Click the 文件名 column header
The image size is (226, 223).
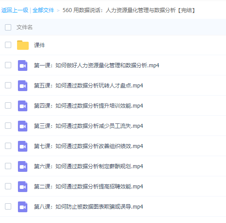tap(24, 27)
